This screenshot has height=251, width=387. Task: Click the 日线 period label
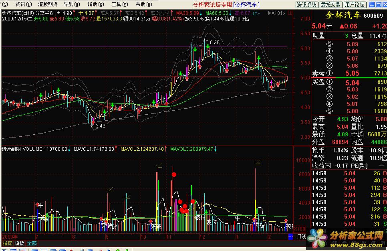pyautogui.click(x=301, y=237)
